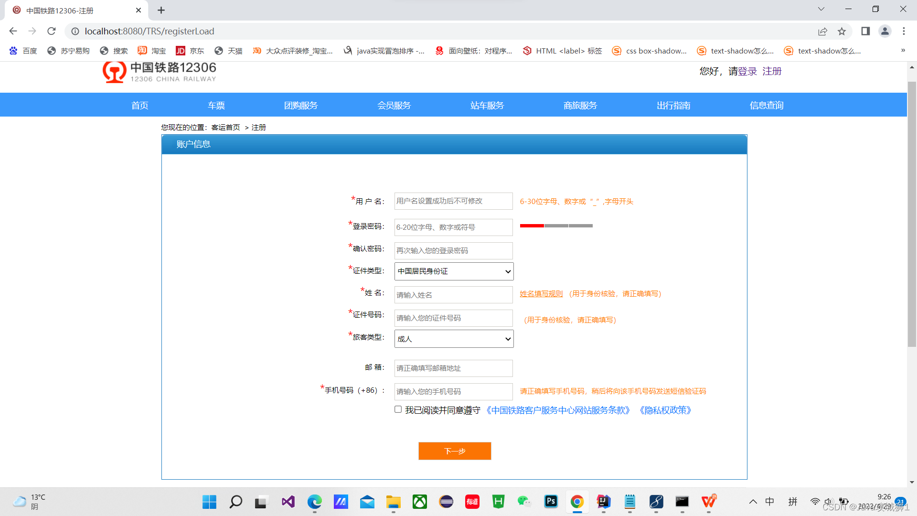Open the 出行指南 navigation menu

tap(673, 105)
